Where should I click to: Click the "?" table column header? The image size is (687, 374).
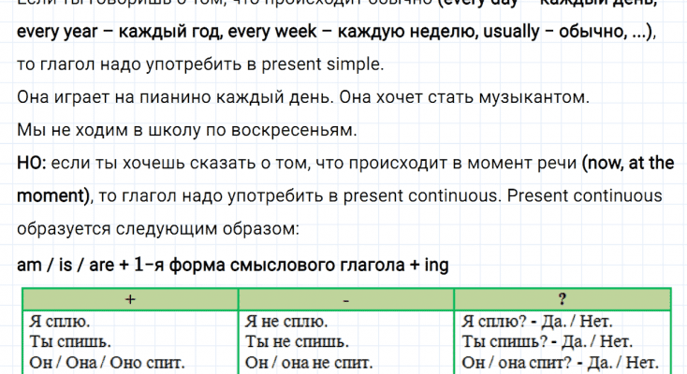click(562, 299)
